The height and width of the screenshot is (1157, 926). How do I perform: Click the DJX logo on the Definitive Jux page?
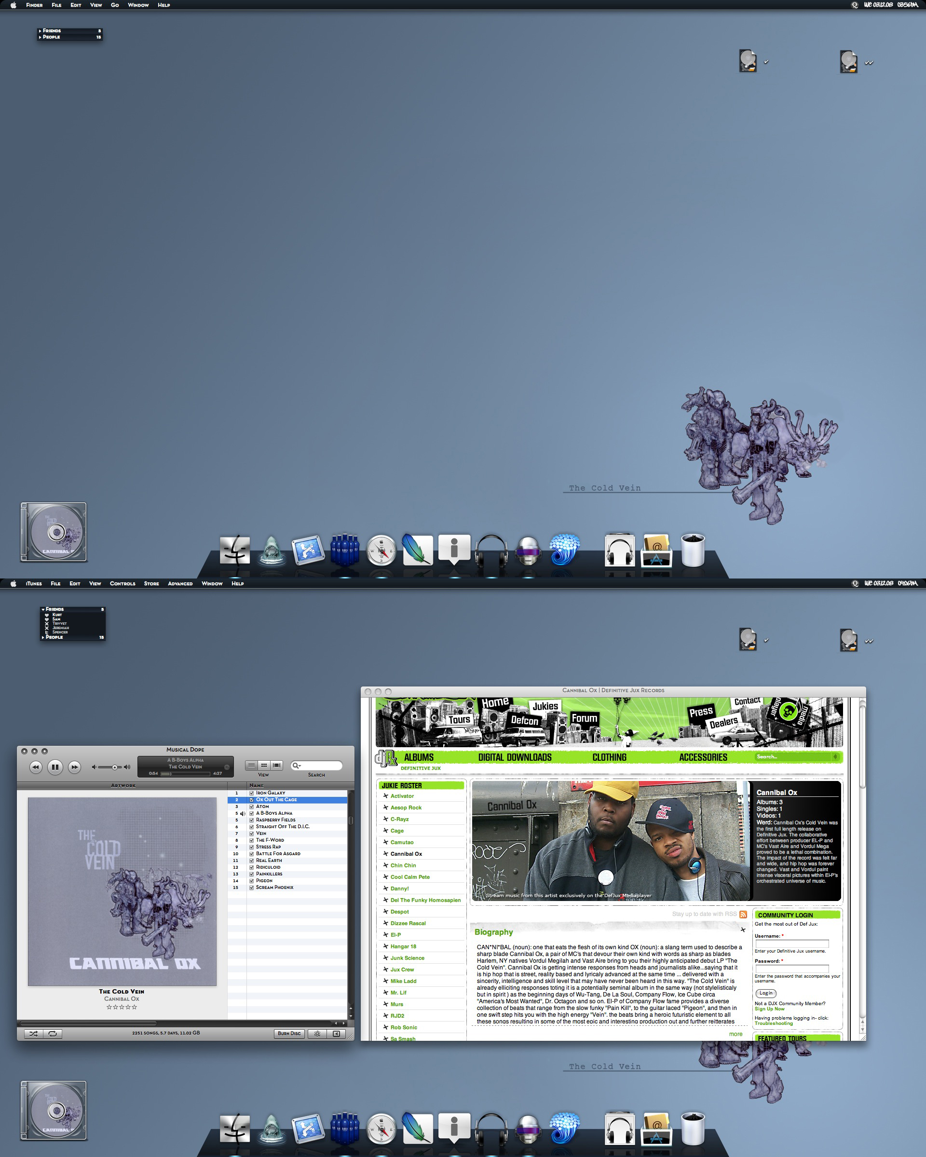(x=385, y=758)
